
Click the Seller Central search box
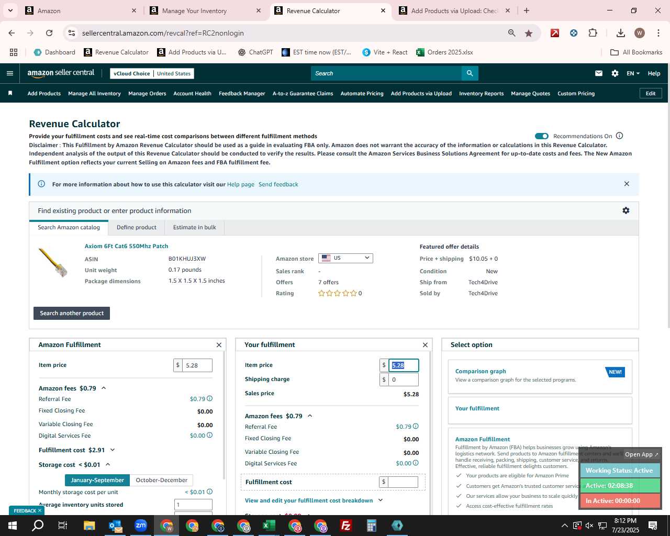click(386, 73)
